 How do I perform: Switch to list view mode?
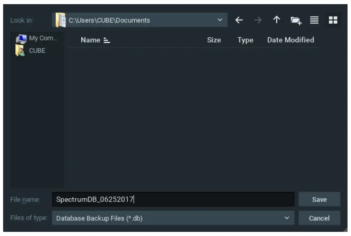click(314, 20)
